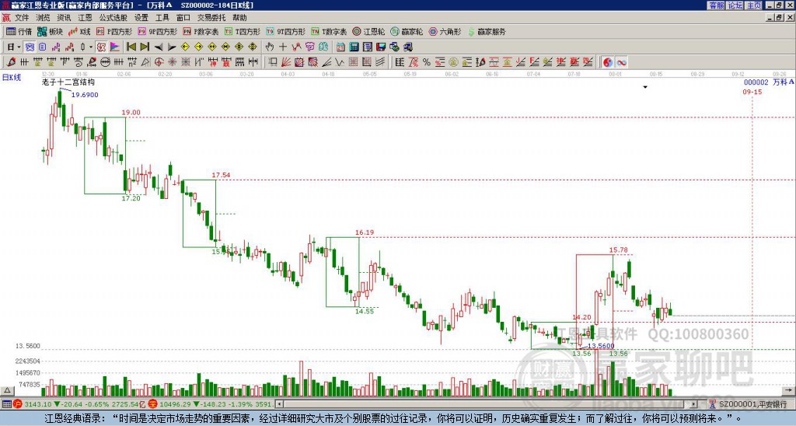Open the 赢家轮 tool
The width and height of the screenshot is (796, 426).
(x=407, y=31)
